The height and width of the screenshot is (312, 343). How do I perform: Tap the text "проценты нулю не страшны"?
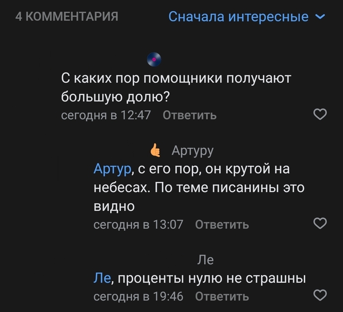coord(212,279)
